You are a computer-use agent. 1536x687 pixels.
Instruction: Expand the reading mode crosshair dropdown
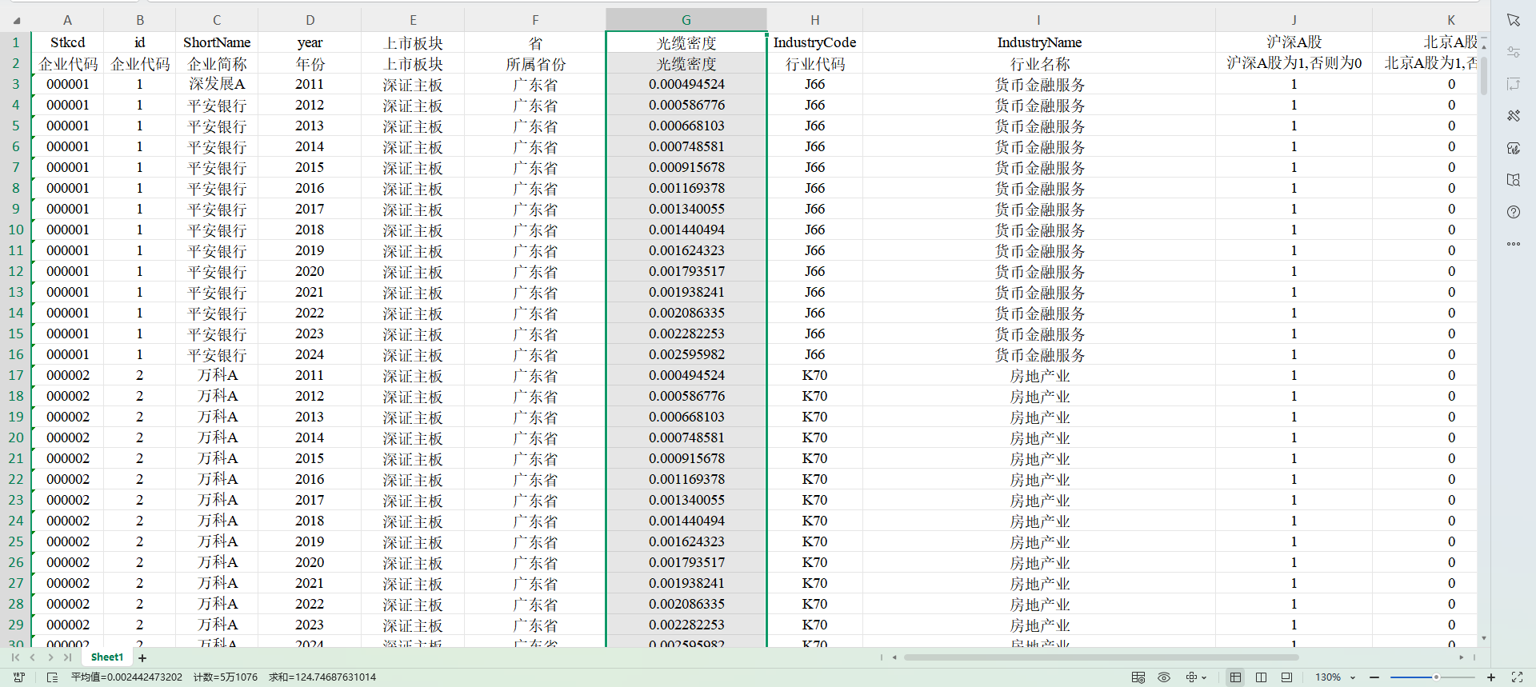(x=1203, y=677)
